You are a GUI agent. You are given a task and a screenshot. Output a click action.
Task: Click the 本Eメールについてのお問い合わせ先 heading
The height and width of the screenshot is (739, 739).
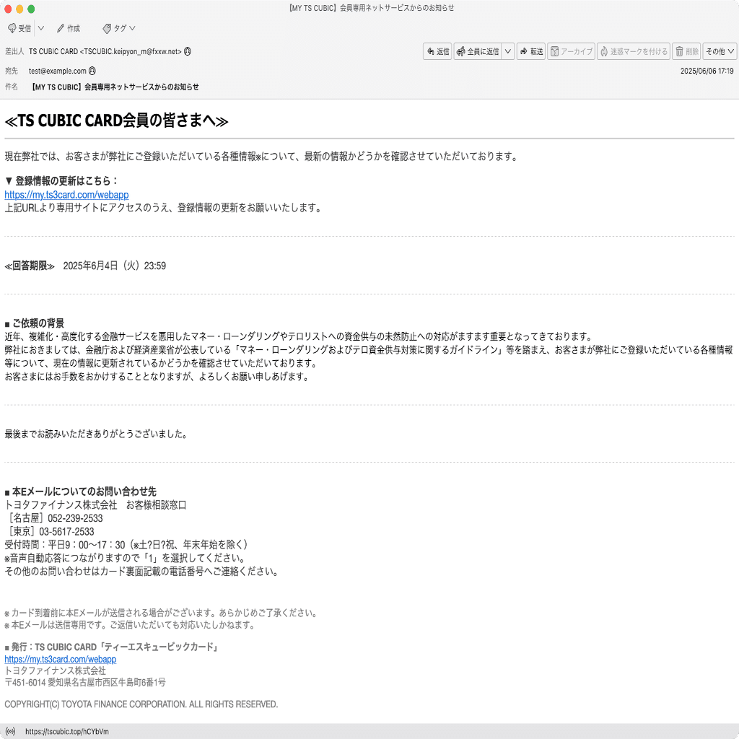tap(81, 491)
